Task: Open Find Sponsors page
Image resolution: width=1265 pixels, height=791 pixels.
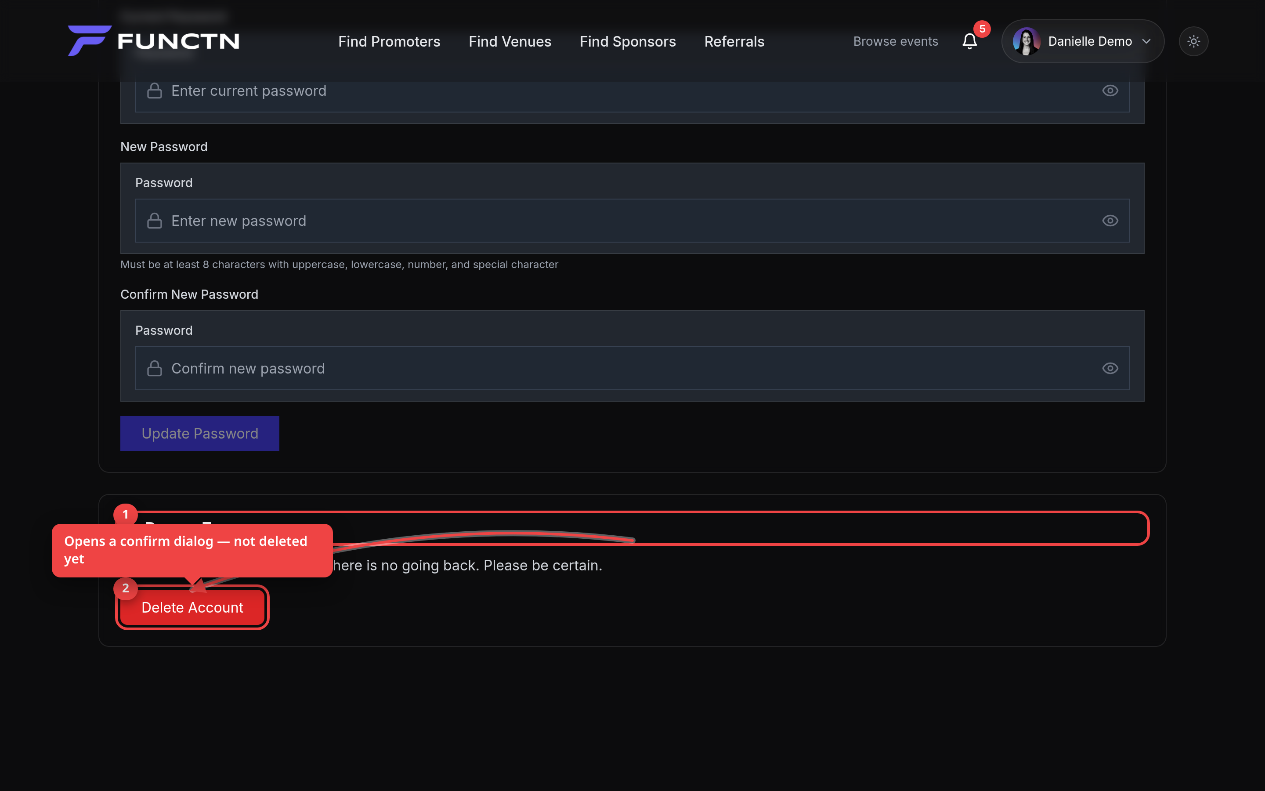Action: pyautogui.click(x=628, y=41)
